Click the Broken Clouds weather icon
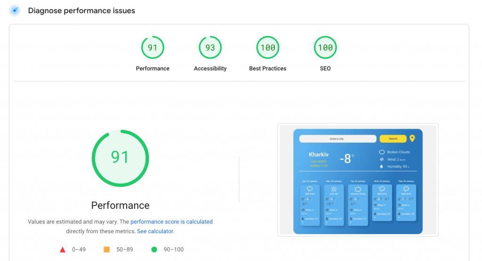The width and height of the screenshot is (482, 261). coord(382,152)
